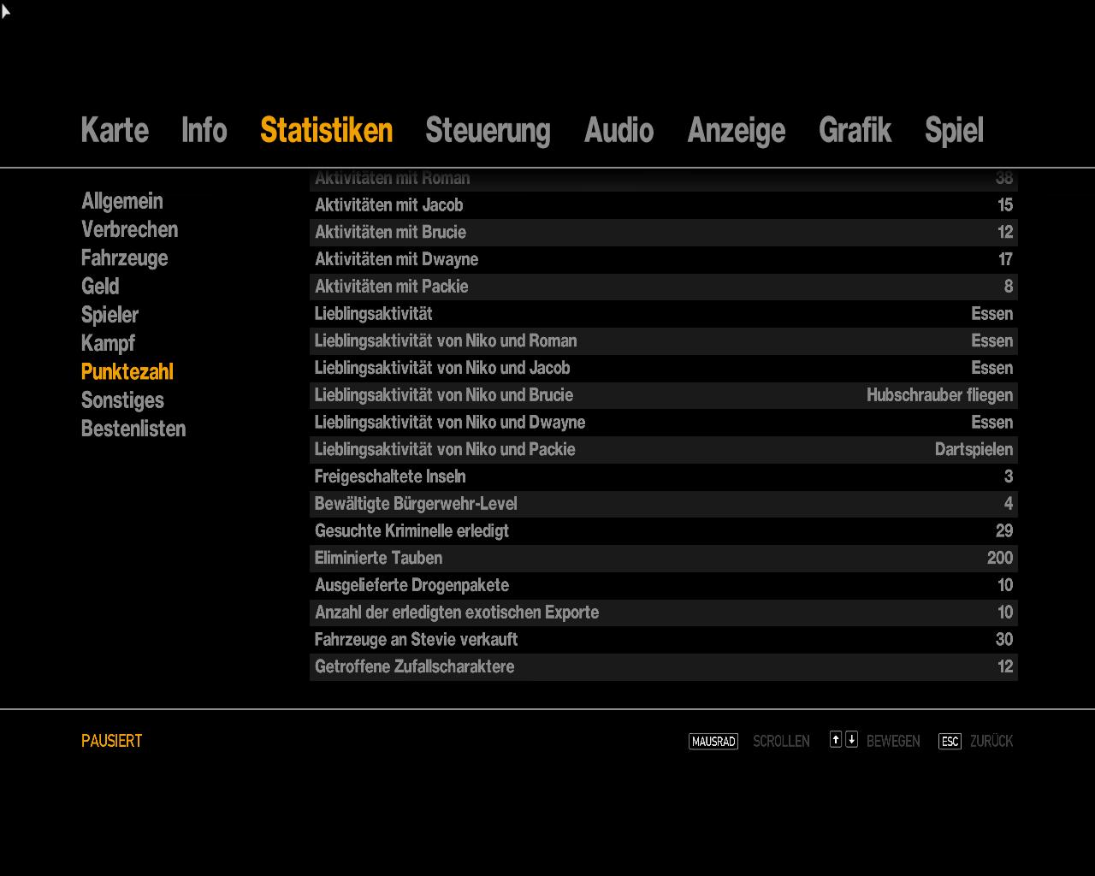Click the Lieblingsaktivität row label
The width and height of the screenshot is (1095, 876).
click(373, 314)
